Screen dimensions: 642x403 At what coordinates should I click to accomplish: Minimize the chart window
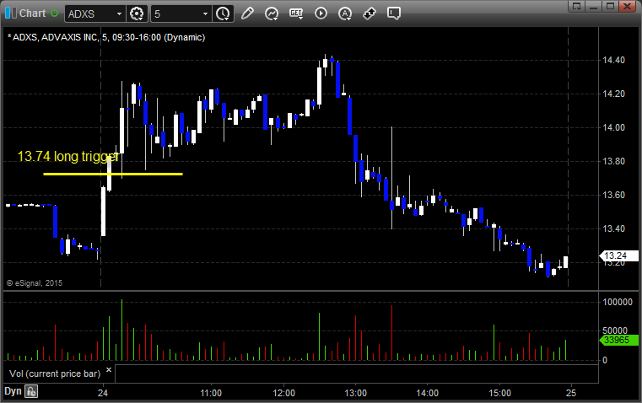(594, 6)
